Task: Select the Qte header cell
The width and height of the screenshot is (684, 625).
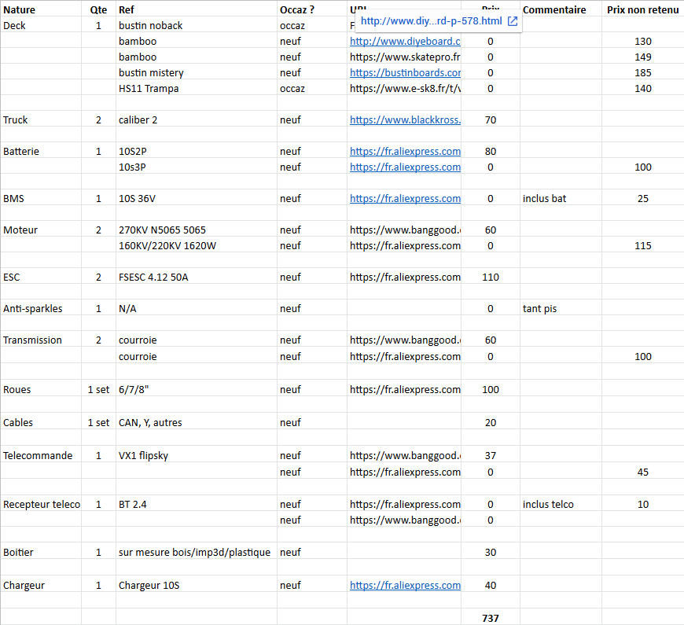Action: [x=98, y=9]
